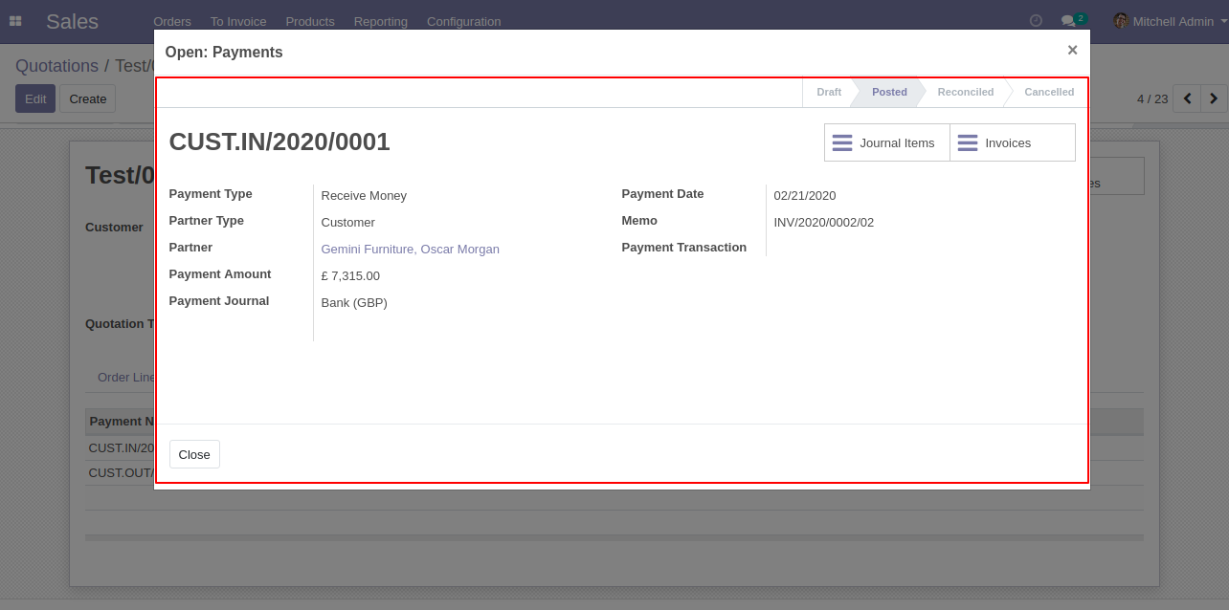Image resolution: width=1229 pixels, height=610 pixels.
Task: Open the apps grid menu icon
Action: pos(15,21)
